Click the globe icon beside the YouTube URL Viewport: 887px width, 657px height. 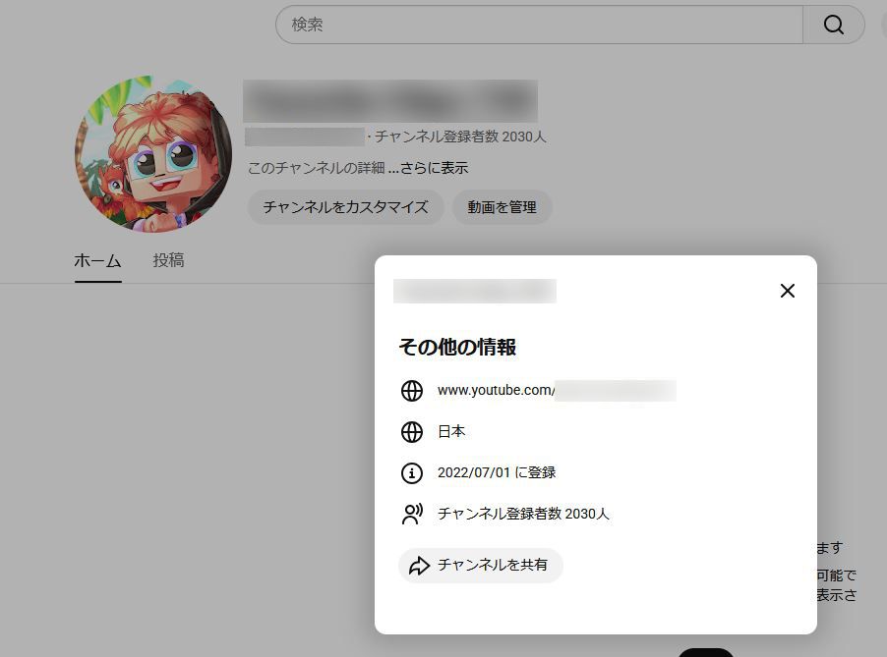tap(412, 391)
